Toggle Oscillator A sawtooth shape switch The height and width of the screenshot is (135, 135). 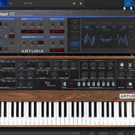29,64
